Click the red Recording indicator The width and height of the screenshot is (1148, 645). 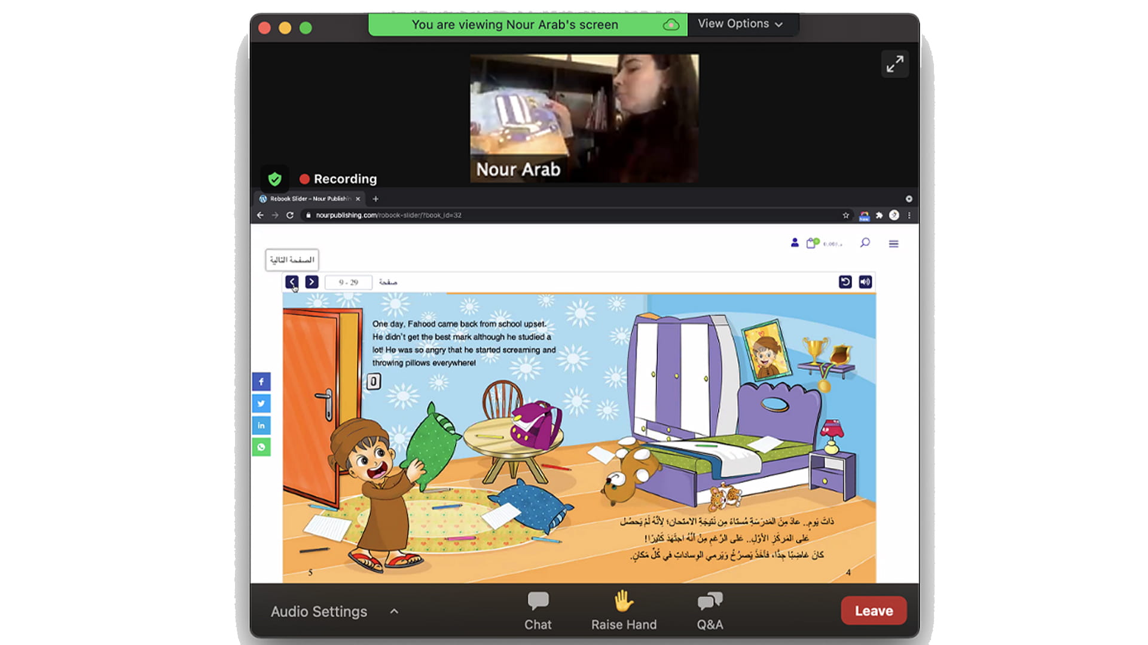click(338, 179)
